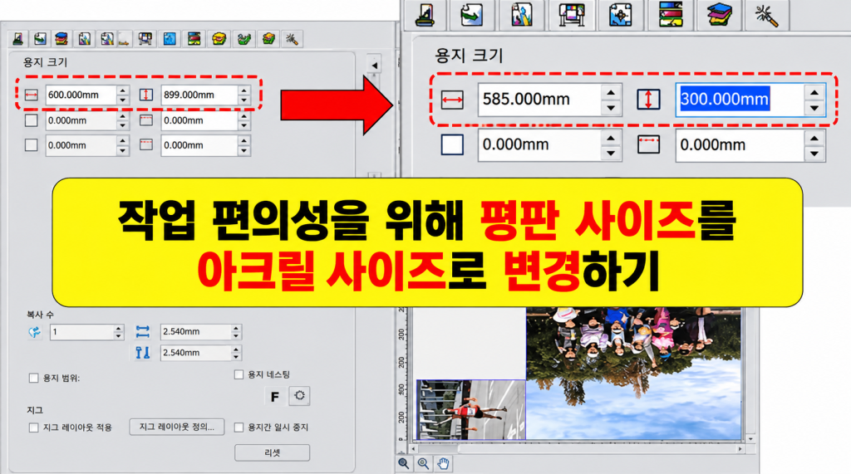
Task: Open the green-arrow image icon in the enlarged toolbar
Action: pos(472,15)
